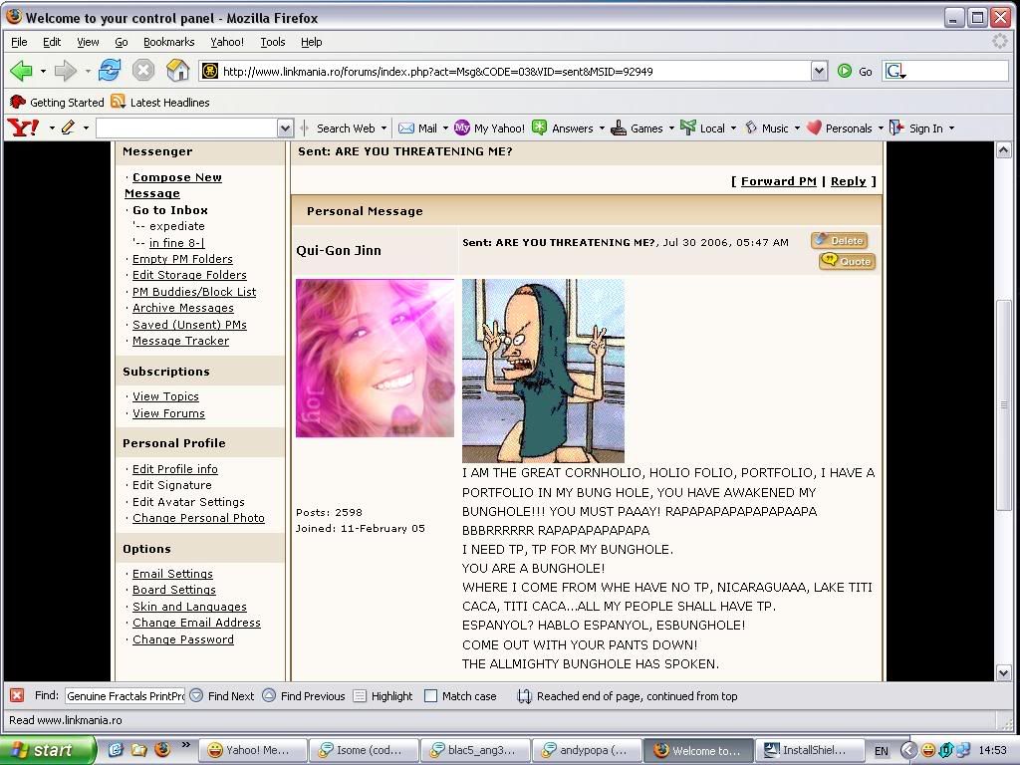Screen dimensions: 1020x765
Task: Click the Find Previous arrow icon
Action: [269, 695]
